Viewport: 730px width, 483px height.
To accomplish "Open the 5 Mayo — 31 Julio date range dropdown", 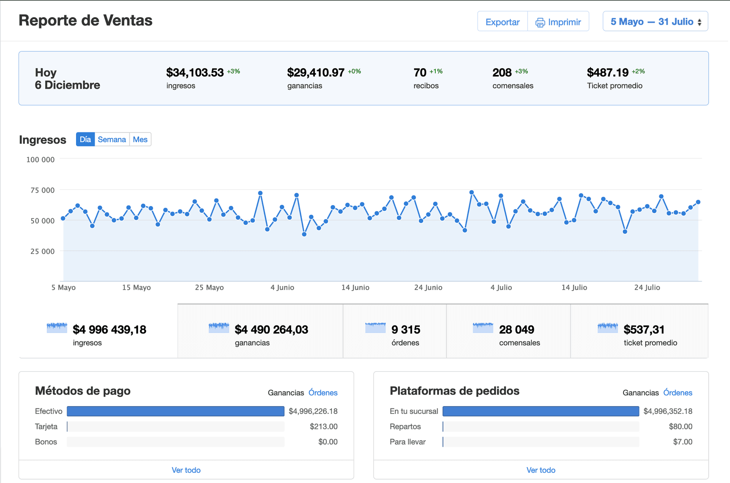I will 655,21.
